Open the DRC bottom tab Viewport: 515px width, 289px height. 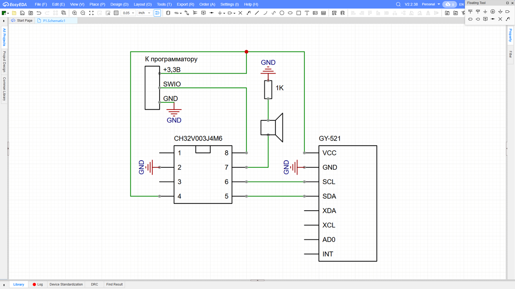tap(94, 284)
